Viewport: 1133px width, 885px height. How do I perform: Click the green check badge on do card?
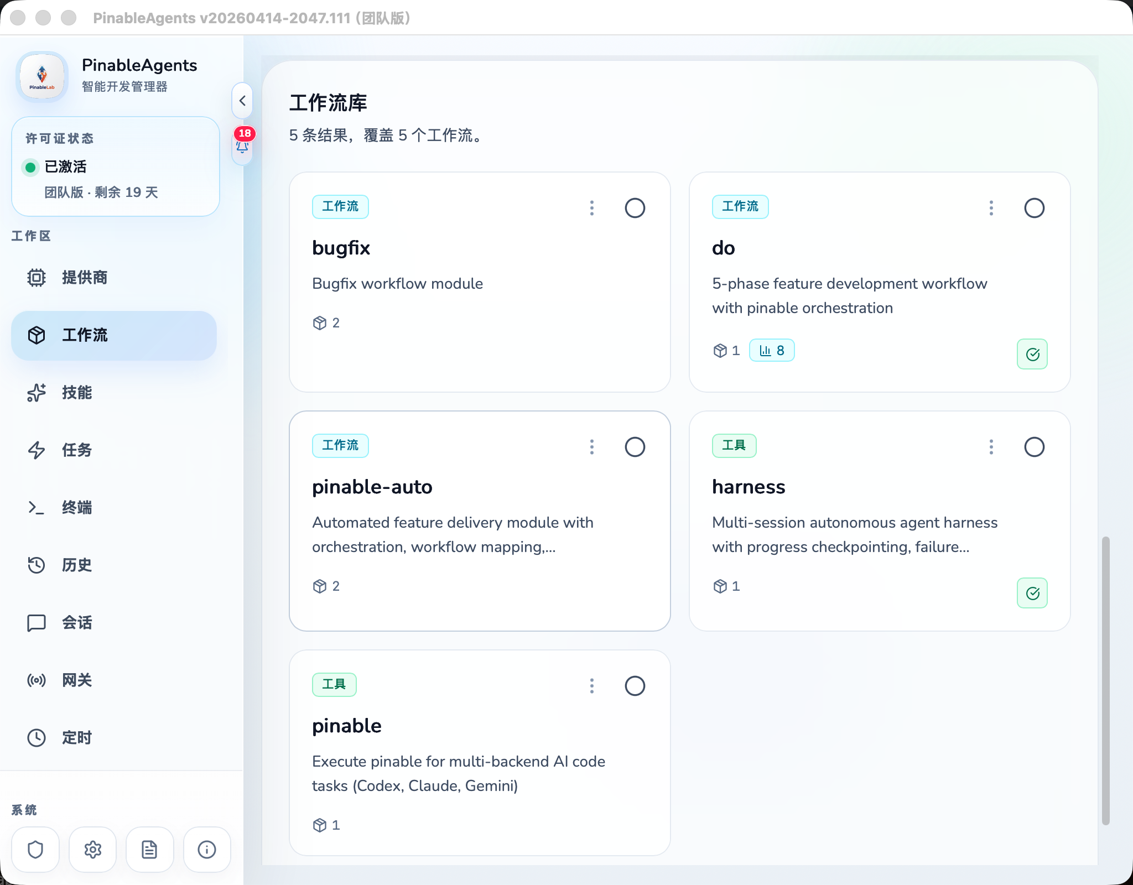click(1032, 354)
